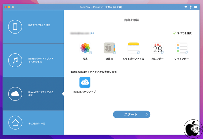Click the すべてを選択 label text
The image size is (203, 139).
tap(184, 33)
